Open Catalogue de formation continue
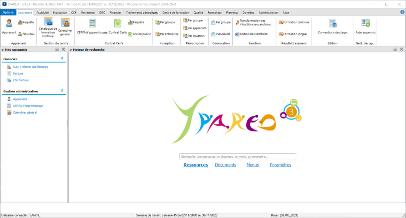 click(x=48, y=28)
